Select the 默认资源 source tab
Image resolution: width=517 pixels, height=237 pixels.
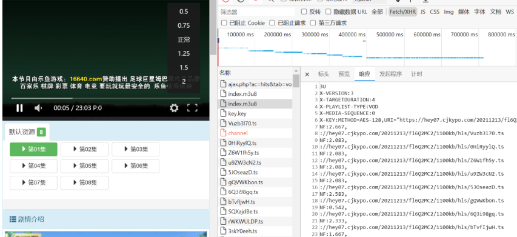pyautogui.click(x=27, y=132)
